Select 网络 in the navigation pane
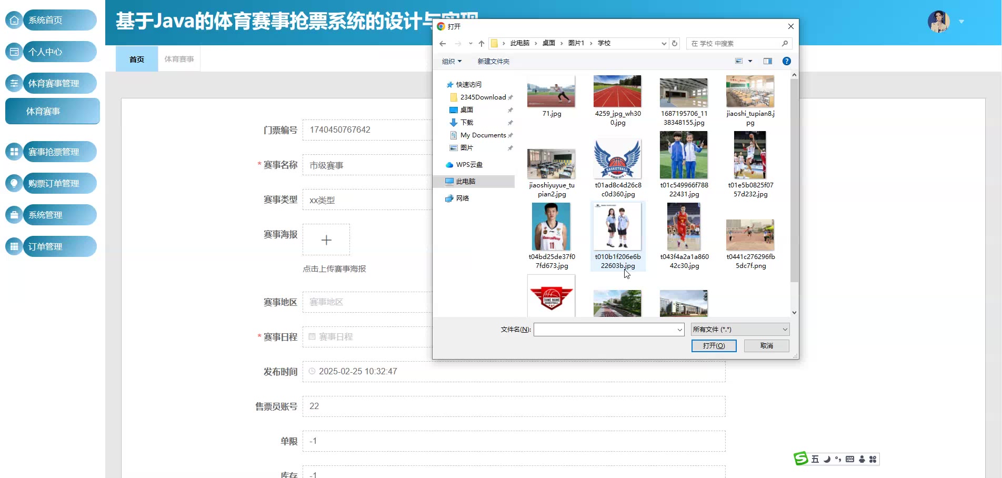1002x478 pixels. pyautogui.click(x=462, y=198)
